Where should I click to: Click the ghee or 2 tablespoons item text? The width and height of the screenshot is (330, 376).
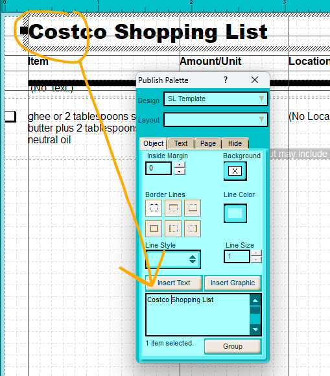tap(82, 128)
